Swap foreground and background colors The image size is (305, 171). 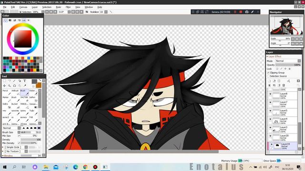point(40,80)
